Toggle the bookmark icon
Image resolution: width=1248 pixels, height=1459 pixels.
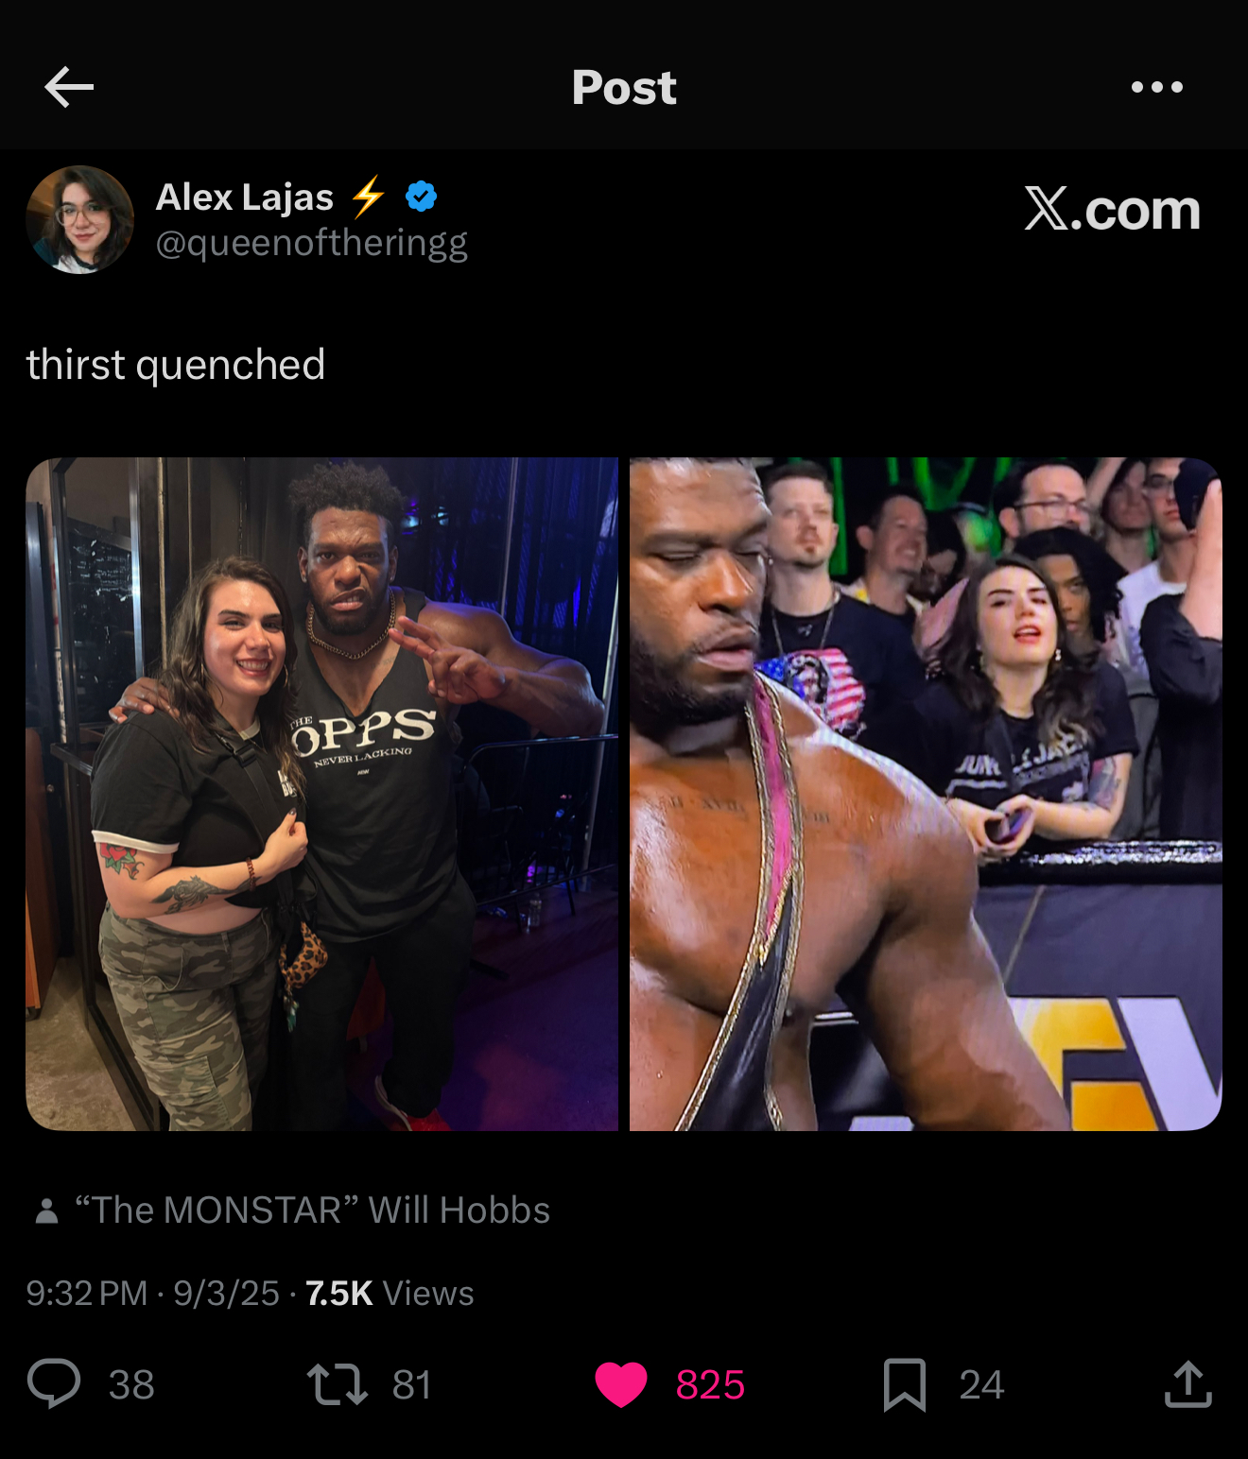click(x=905, y=1384)
